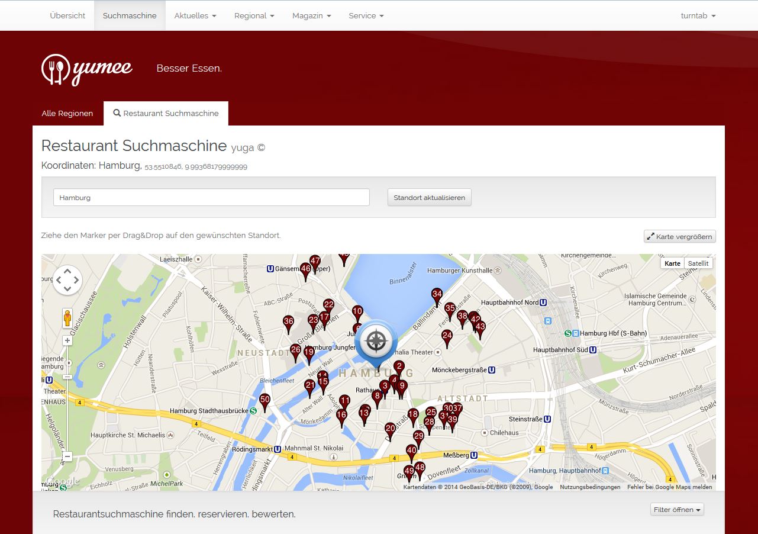Switch map to Karte view
This screenshot has width=758, height=534.
click(x=672, y=263)
